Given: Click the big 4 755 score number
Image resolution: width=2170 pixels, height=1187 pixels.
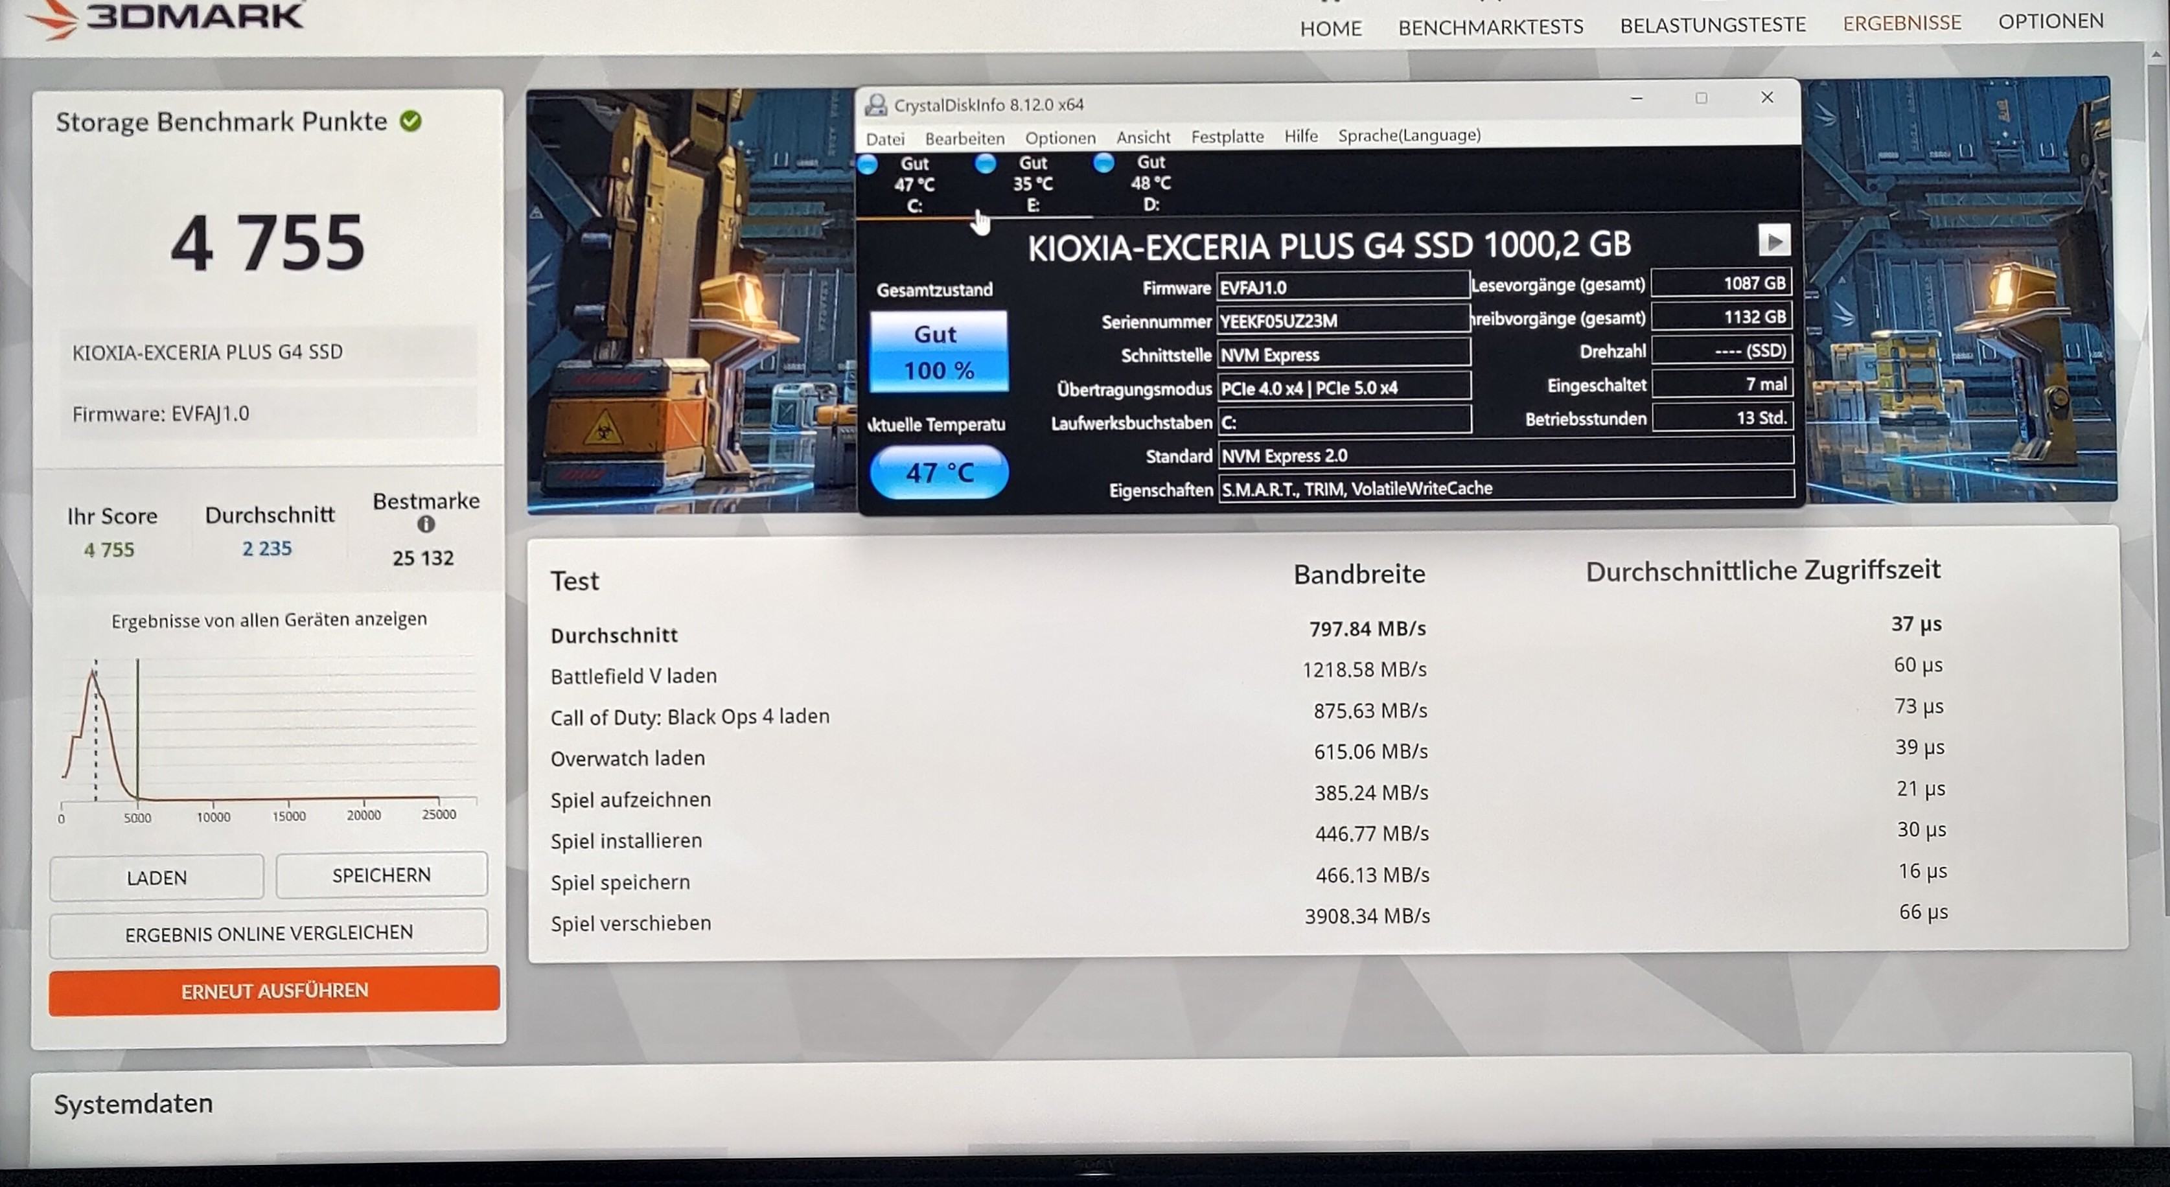Looking at the screenshot, I should click(x=268, y=244).
